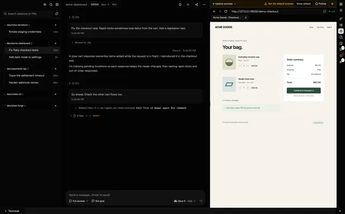Image resolution: width=345 pixels, height=214 pixels.
Task: Click the Our story link on page
Action: click(320, 27)
